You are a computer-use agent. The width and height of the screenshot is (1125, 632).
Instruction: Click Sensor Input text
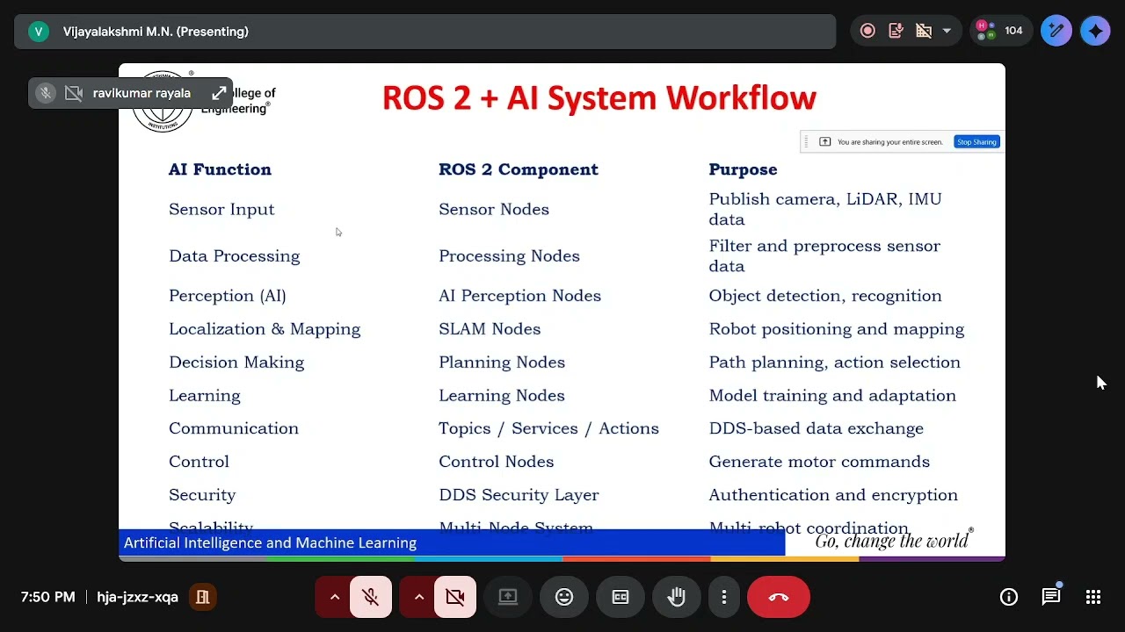(221, 209)
